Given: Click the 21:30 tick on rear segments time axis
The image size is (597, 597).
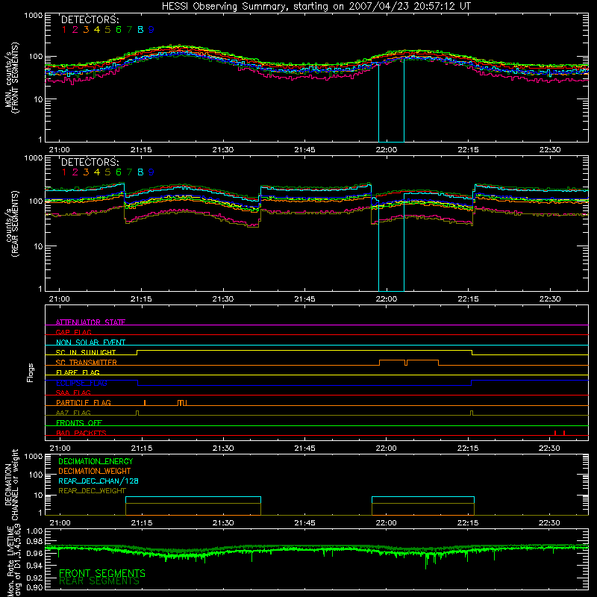Looking at the screenshot, I should click(222, 299).
